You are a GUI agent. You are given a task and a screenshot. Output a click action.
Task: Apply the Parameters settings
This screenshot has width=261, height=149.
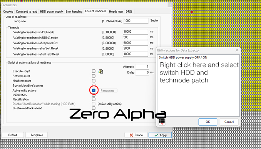[x=160, y=135]
